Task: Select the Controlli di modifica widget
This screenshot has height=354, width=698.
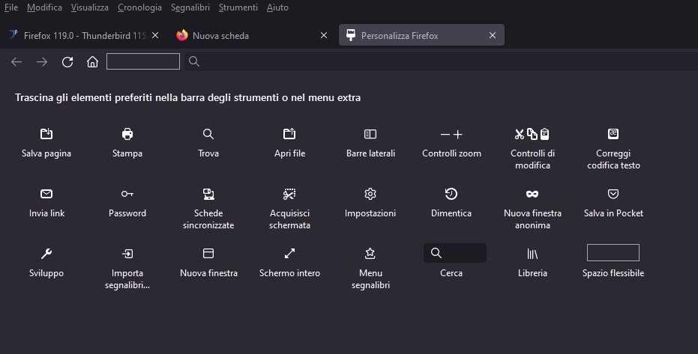Action: 532,134
